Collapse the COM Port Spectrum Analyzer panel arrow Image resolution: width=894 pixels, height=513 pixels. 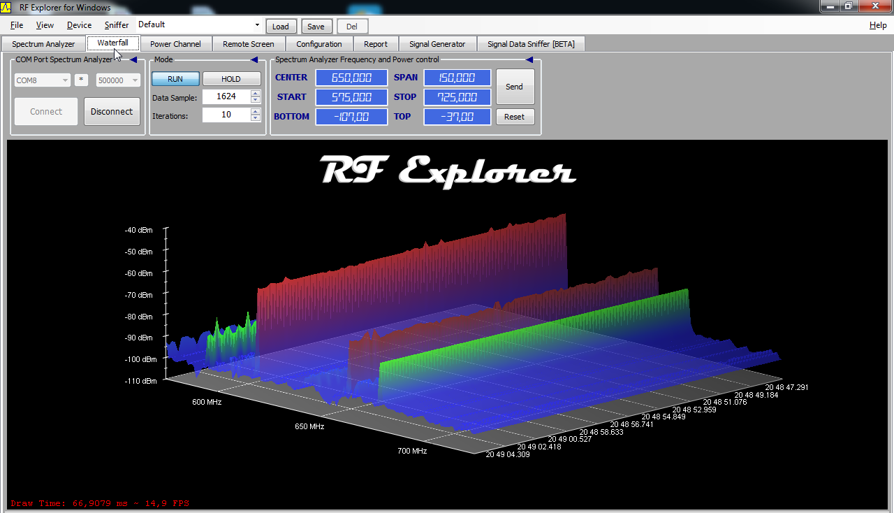tap(133, 60)
